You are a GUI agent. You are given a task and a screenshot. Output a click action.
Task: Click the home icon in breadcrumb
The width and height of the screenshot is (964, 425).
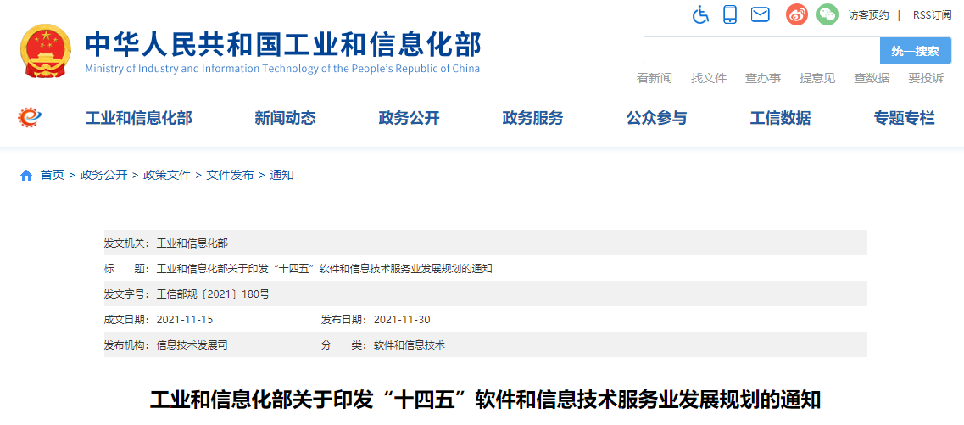point(25,176)
